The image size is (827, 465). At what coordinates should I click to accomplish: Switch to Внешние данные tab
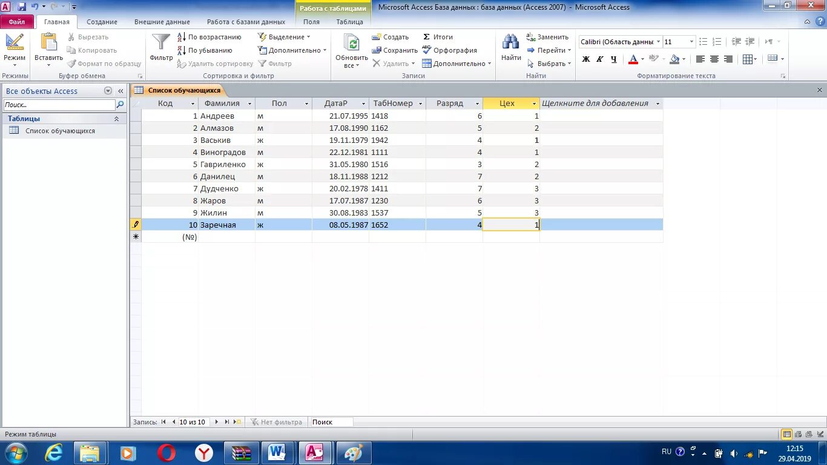coord(162,22)
